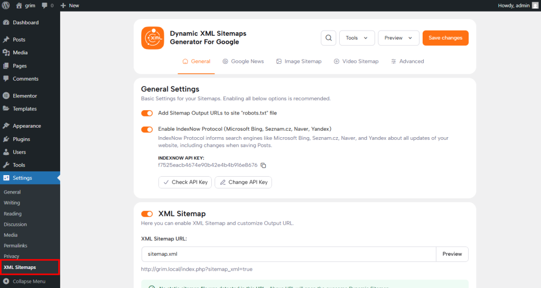Toggle Enable IndexNow Protocol switch
541x288 pixels.
click(x=147, y=130)
